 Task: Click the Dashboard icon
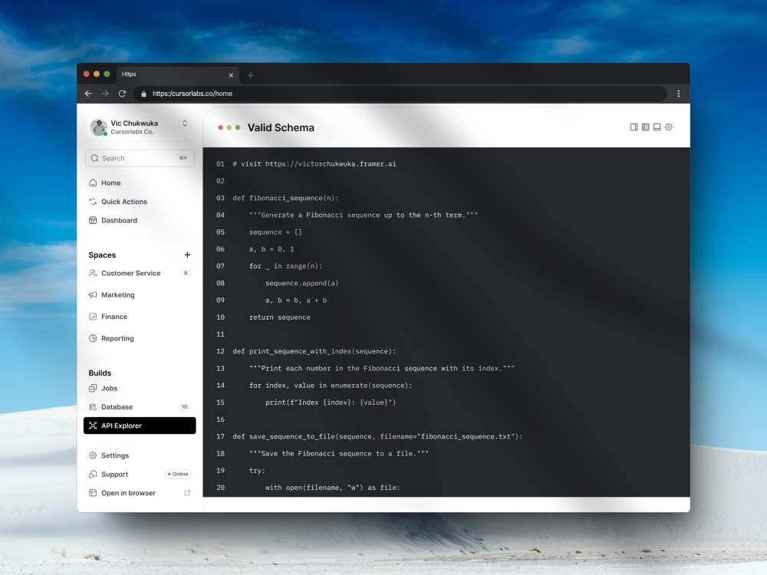[93, 221]
